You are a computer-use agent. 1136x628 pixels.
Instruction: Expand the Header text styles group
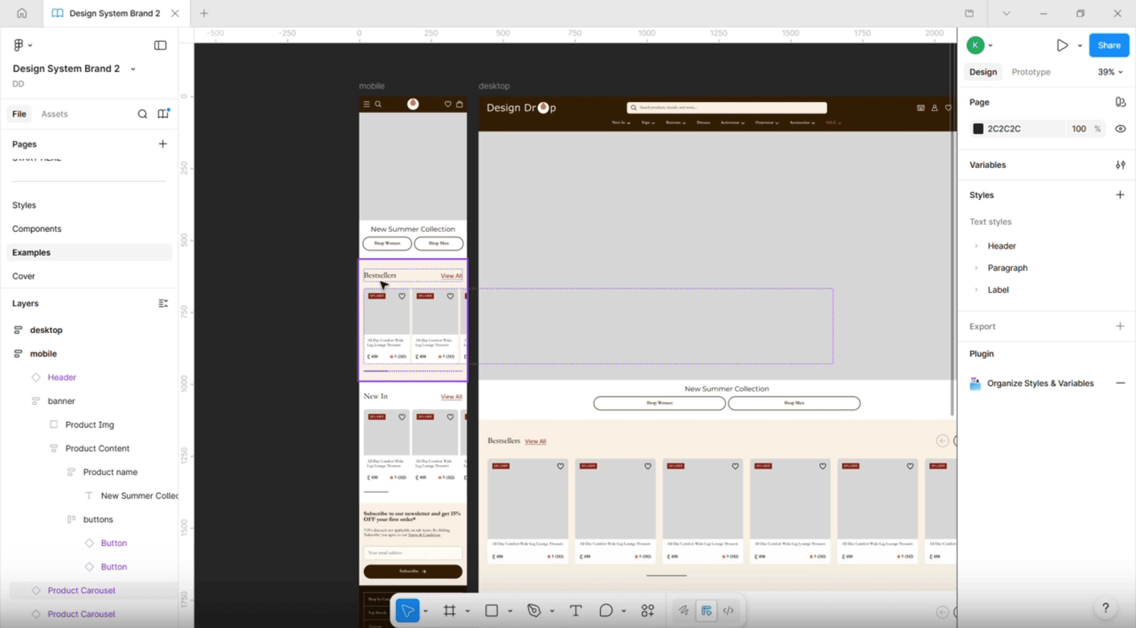976,246
